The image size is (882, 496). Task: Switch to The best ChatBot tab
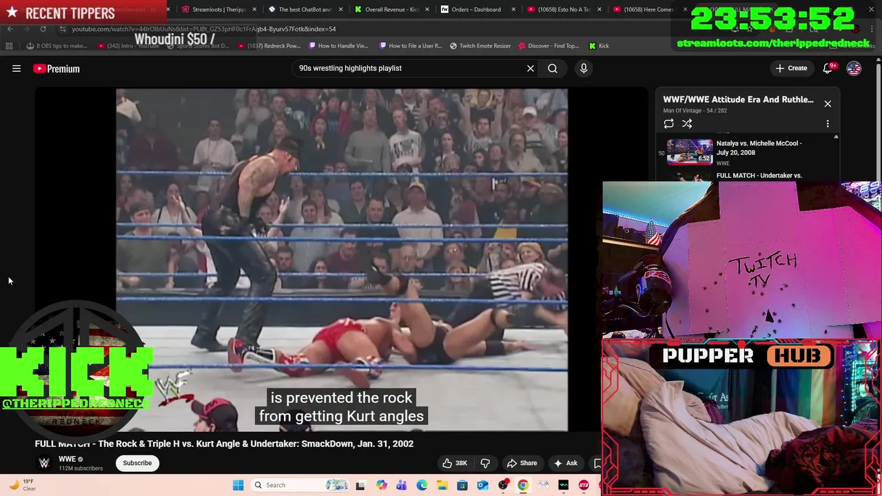(304, 10)
